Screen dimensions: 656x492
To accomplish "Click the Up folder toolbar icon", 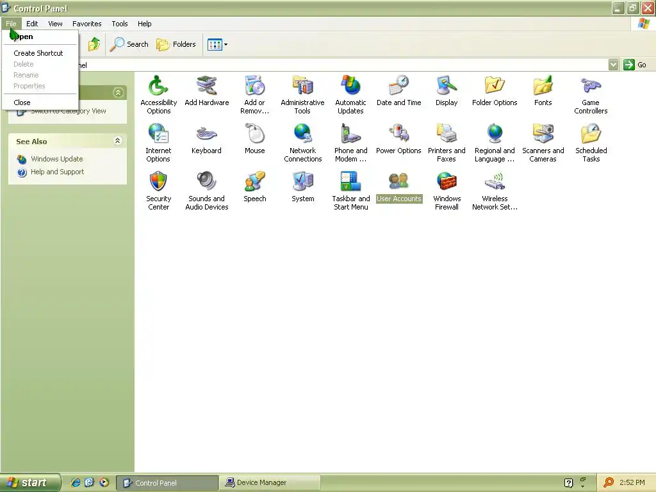I will point(94,44).
